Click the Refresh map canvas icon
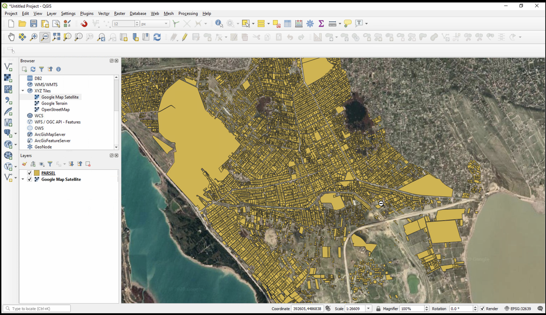Screen dimensions: 546x315 click(157, 37)
